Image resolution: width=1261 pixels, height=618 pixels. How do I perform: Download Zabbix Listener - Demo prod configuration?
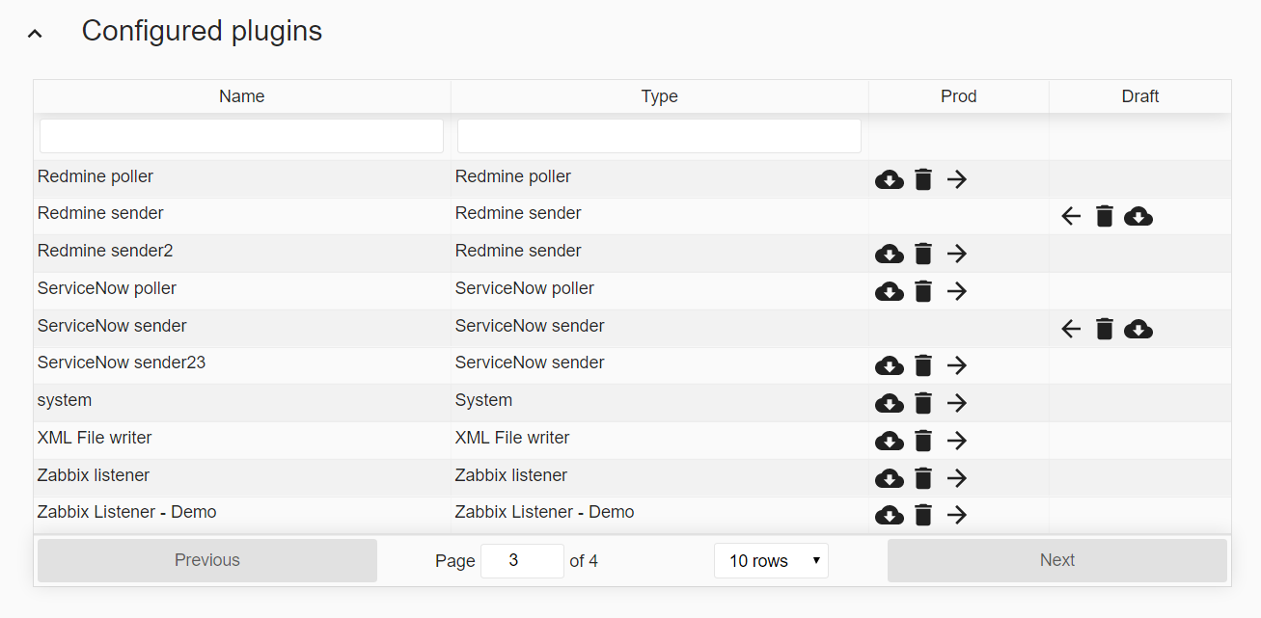889,515
